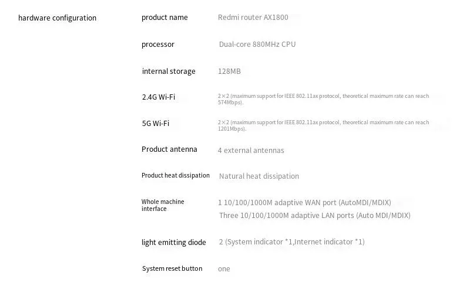The width and height of the screenshot is (470, 286).
Task: Click the adaptive WAN port line
Action: [x=304, y=203]
